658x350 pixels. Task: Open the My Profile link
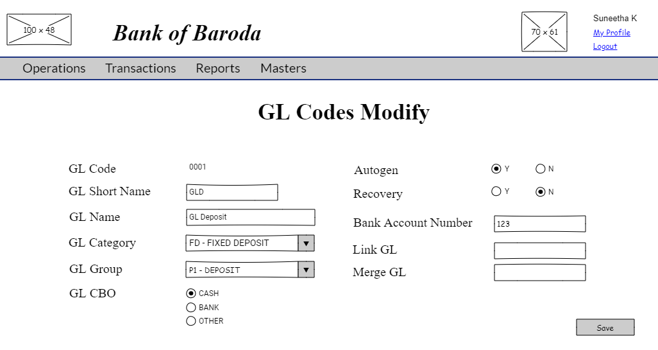pyautogui.click(x=611, y=33)
